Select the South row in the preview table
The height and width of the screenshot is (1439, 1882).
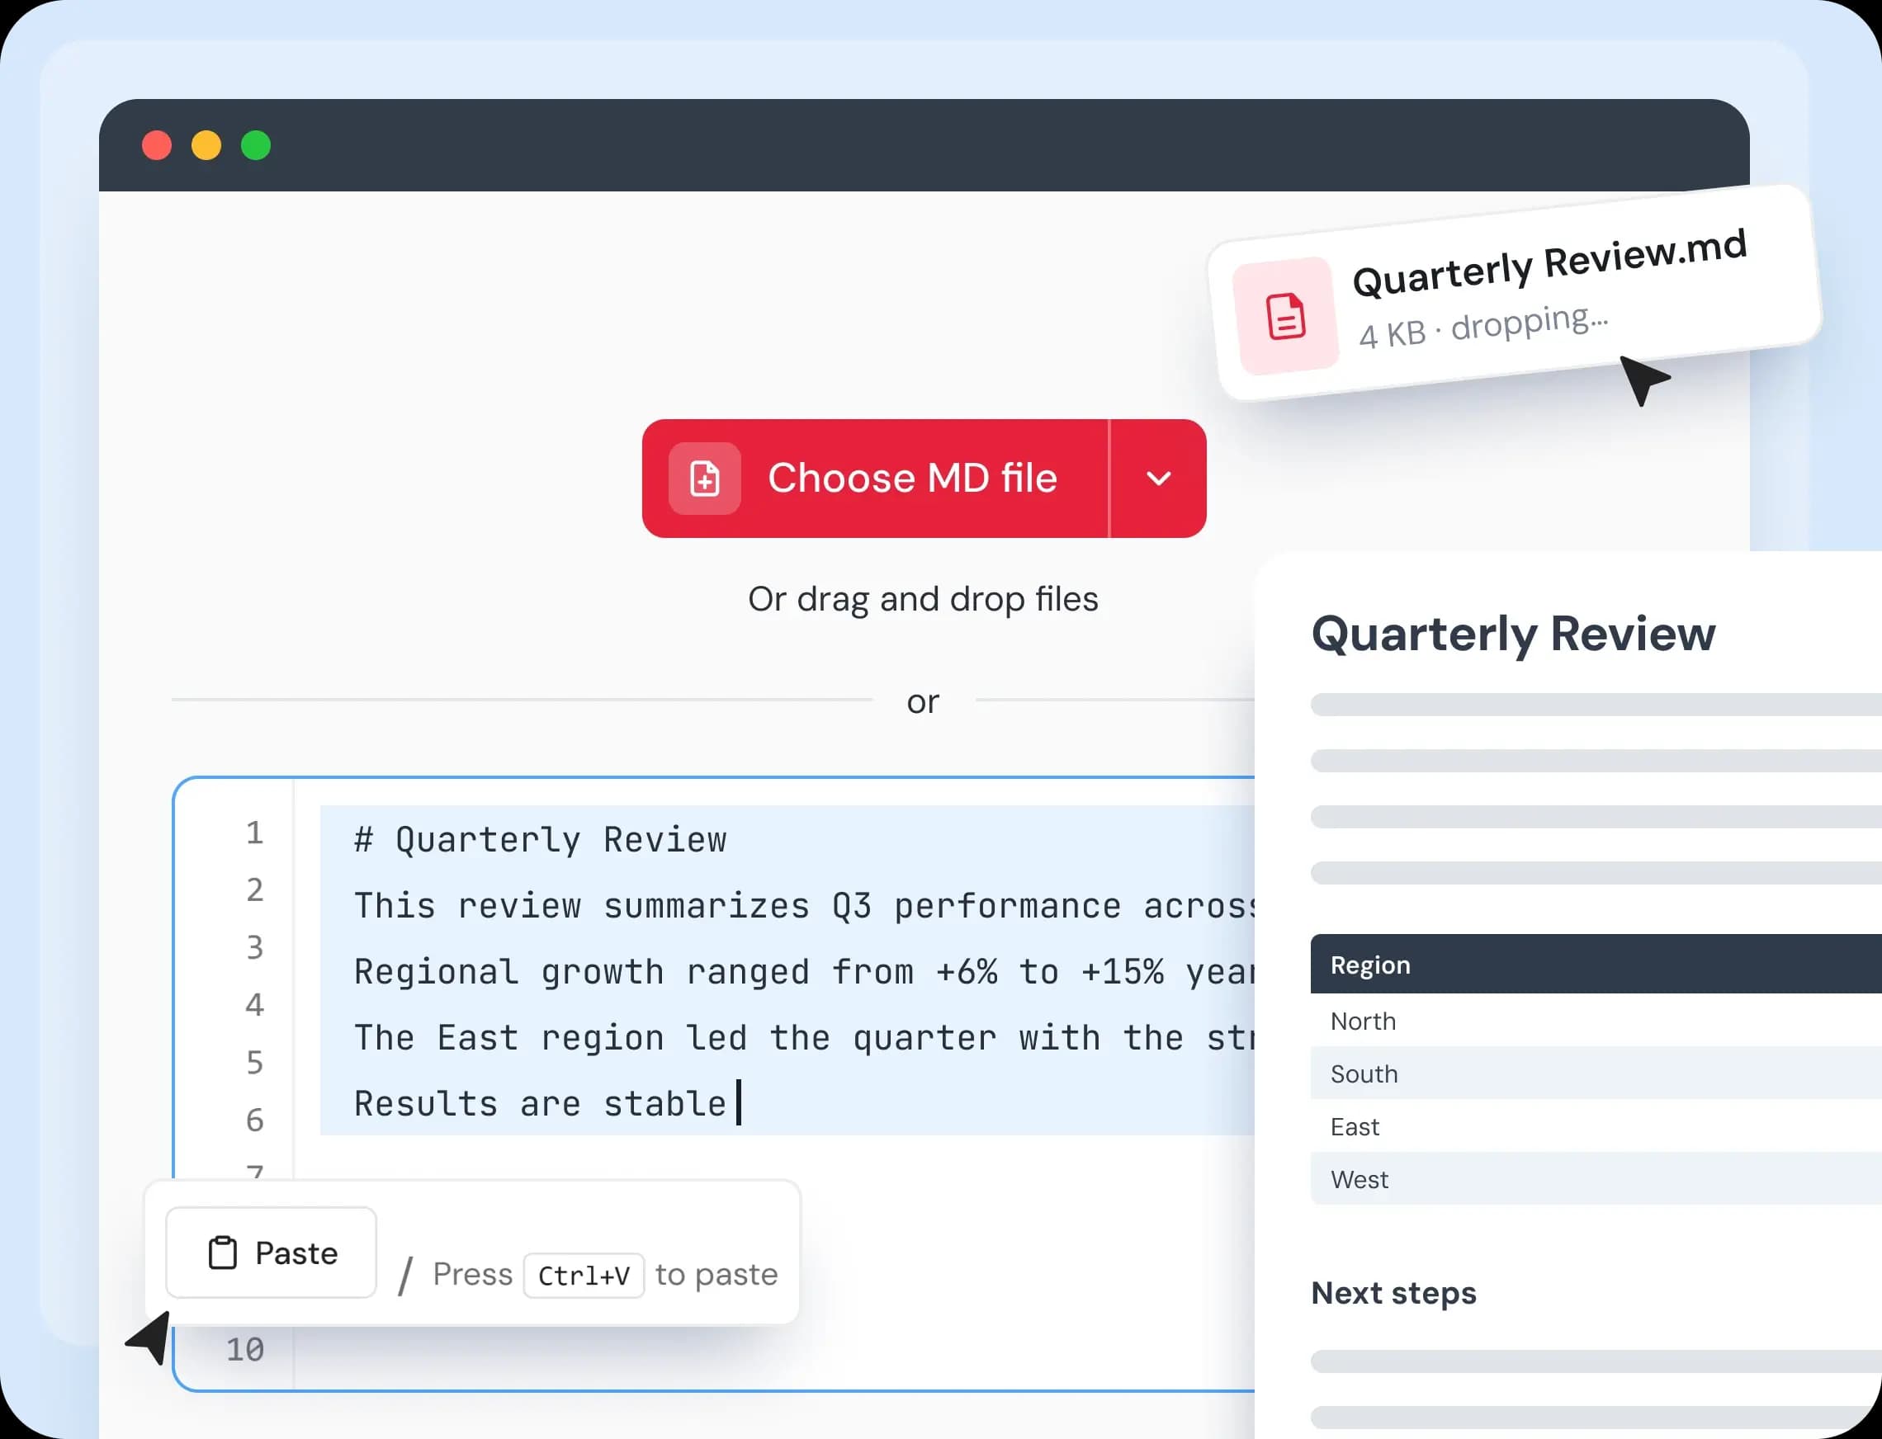pos(1596,1073)
